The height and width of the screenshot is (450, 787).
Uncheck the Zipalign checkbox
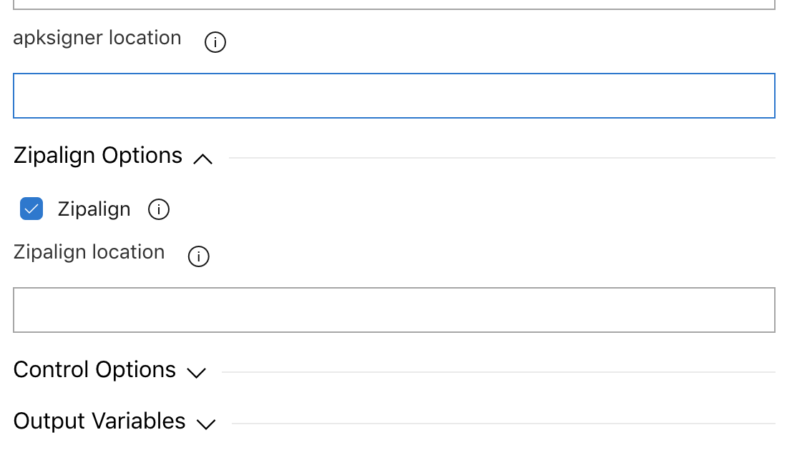coord(31,209)
